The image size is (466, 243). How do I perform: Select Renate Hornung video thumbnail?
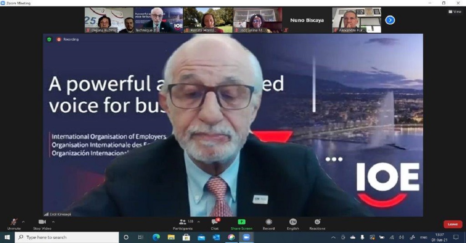(208, 20)
